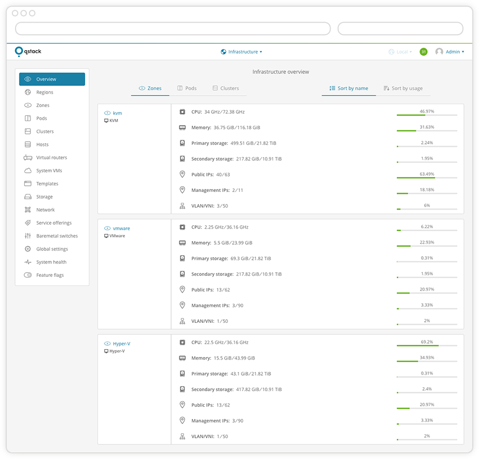Click the Zones sidebar eye icon
Image resolution: width=479 pixels, height=459 pixels.
point(28,106)
